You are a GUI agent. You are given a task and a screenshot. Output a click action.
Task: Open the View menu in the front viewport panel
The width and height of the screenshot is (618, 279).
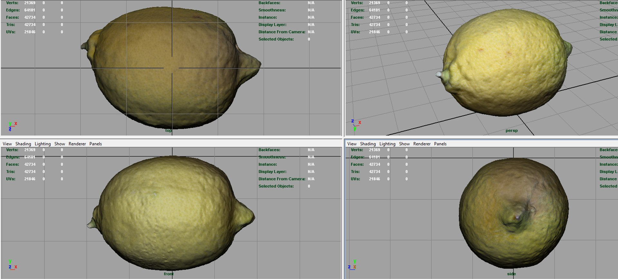7,144
